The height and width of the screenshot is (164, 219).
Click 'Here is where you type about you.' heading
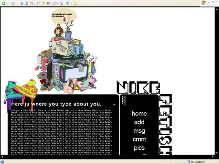pyautogui.click(x=56, y=104)
